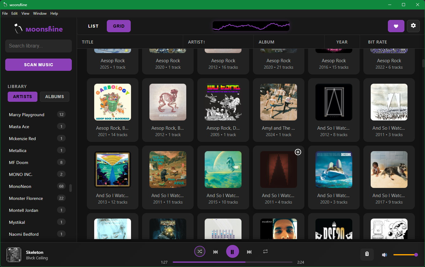
Task: Open And So I Watch 2012 8 tracks album
Action: pos(334,102)
